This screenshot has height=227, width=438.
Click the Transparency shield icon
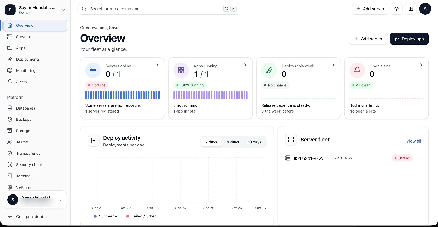[10, 153]
